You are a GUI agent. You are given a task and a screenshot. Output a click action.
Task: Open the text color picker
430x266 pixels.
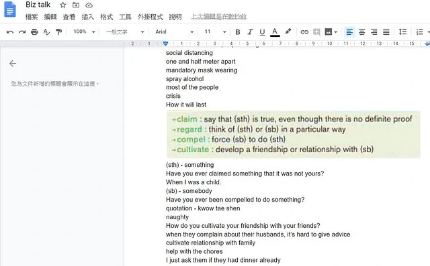(275, 32)
